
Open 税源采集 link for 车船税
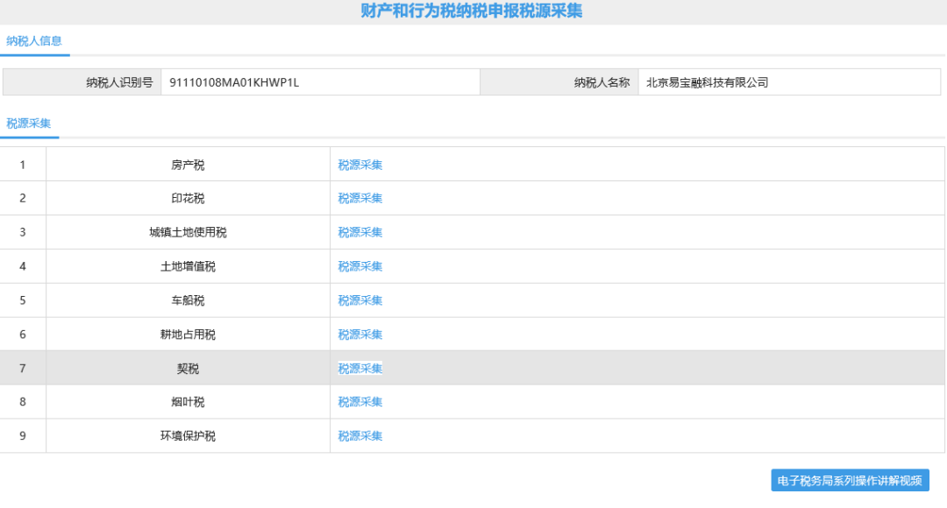tap(360, 300)
